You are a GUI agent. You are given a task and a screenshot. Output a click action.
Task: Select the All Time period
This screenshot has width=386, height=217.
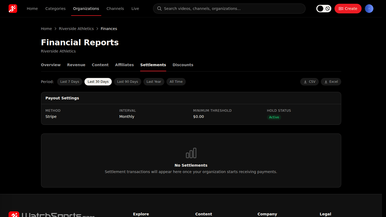[x=176, y=82]
